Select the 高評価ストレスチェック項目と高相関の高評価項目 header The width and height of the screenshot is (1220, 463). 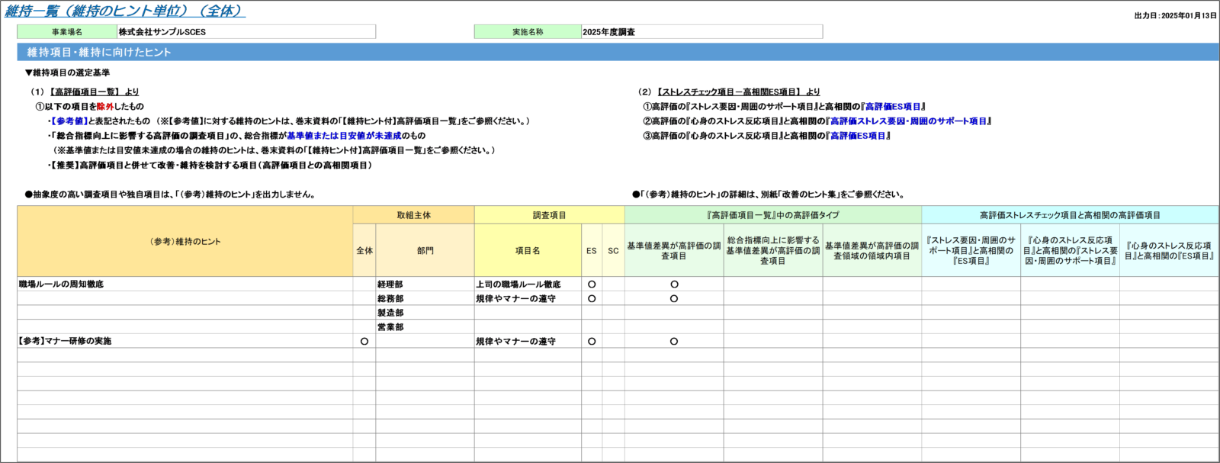tap(1070, 215)
